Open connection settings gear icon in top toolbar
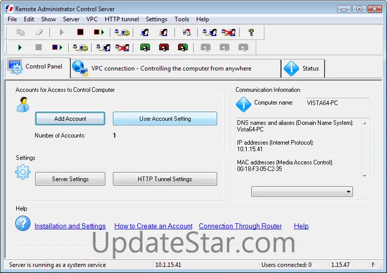 point(122,32)
